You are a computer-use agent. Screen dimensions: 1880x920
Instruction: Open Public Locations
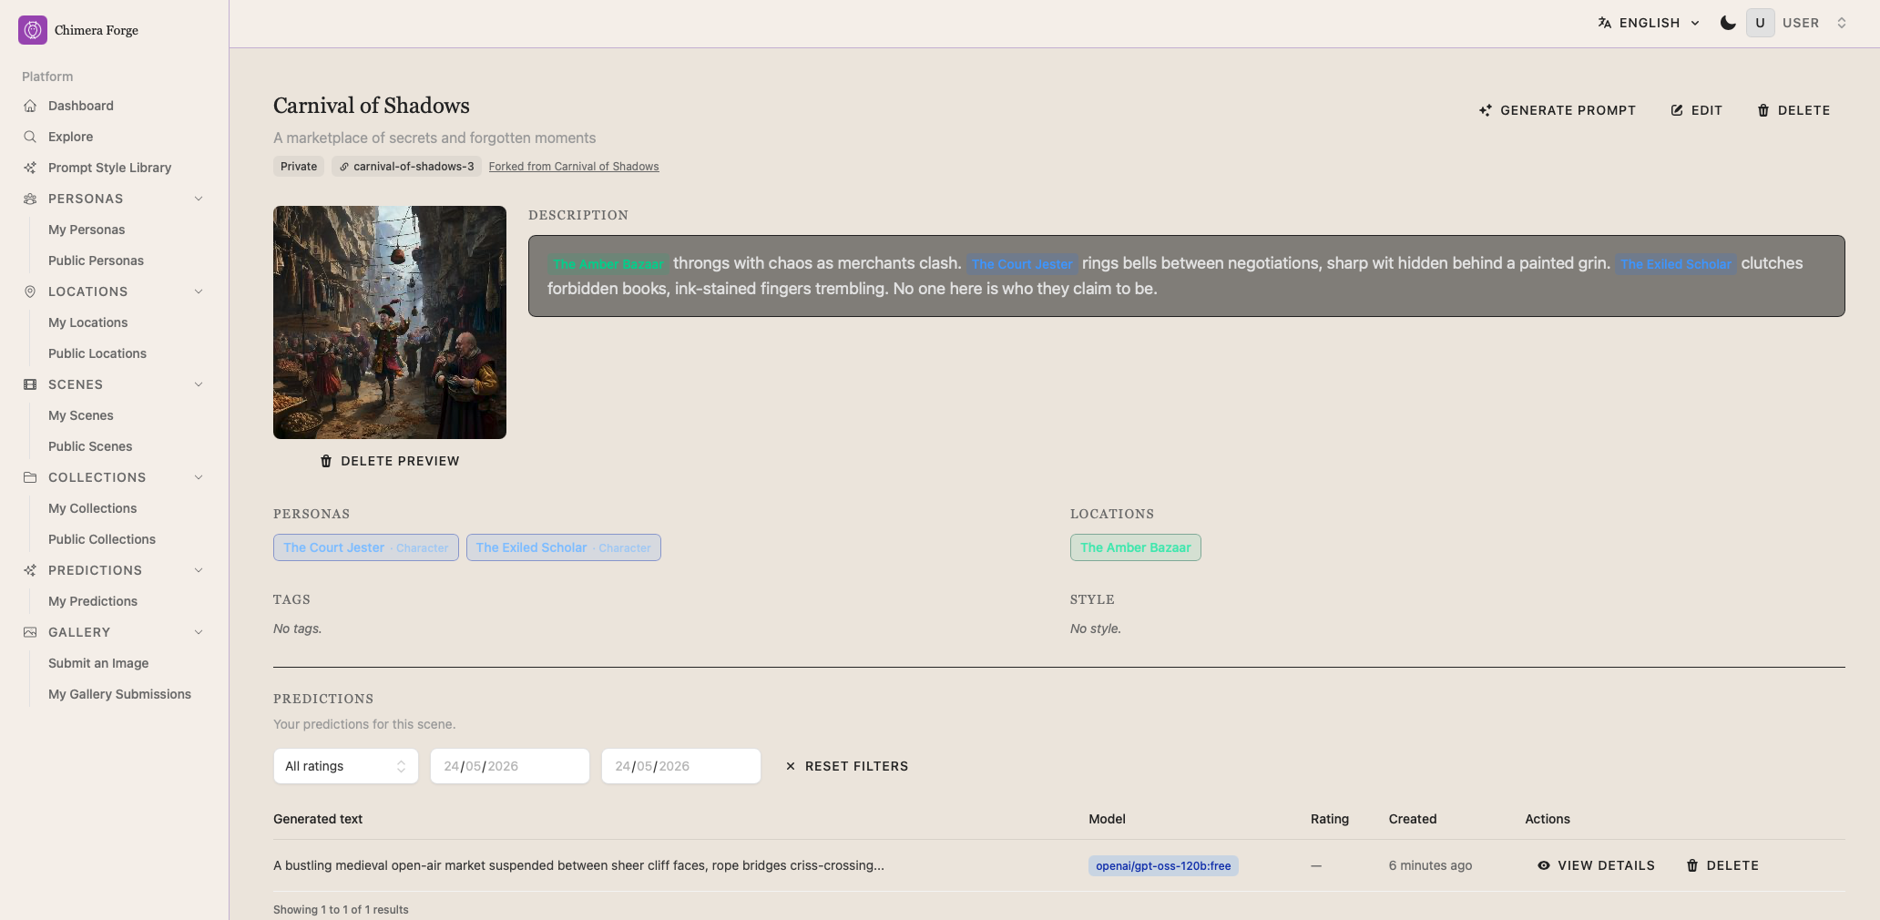[97, 353]
